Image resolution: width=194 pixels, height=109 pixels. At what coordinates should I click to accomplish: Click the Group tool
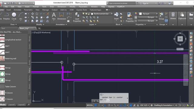coord(161,16)
